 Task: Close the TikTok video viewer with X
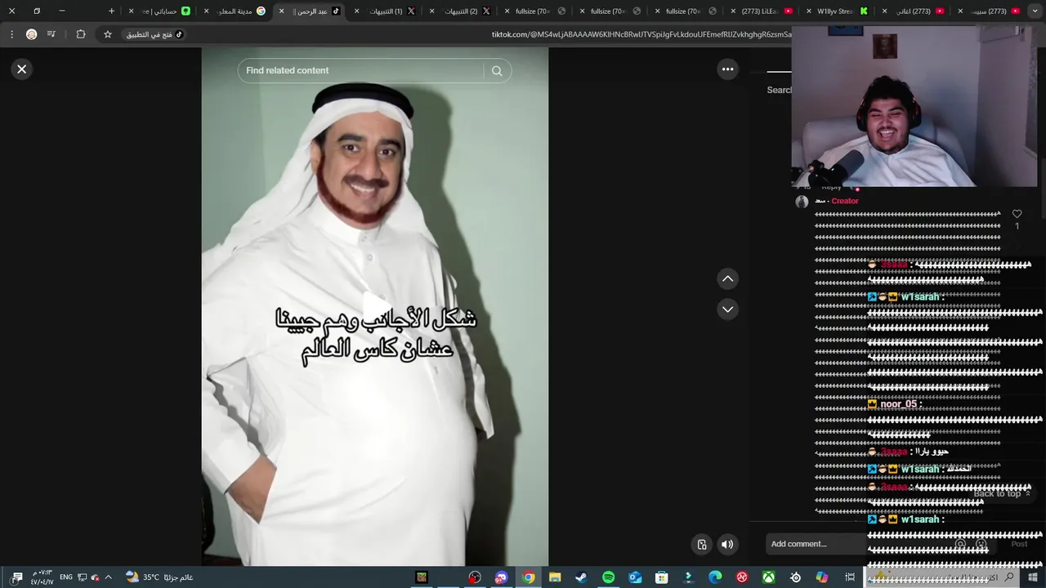point(22,69)
